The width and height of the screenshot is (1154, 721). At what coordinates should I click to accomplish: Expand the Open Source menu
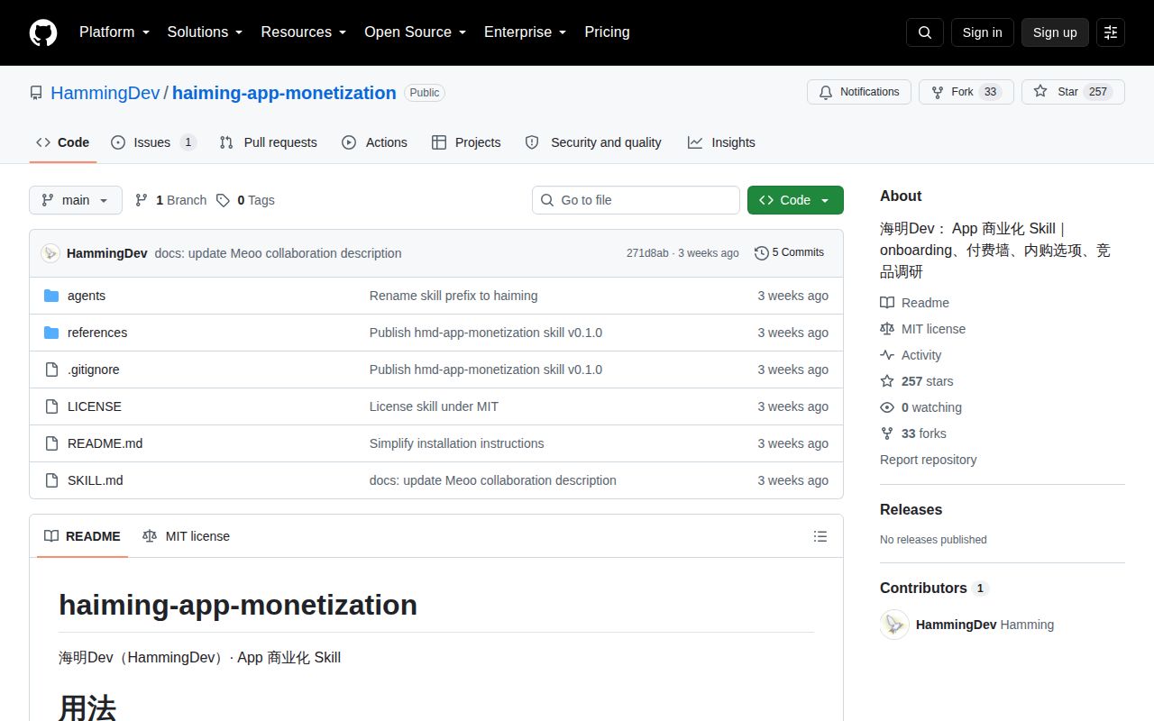click(x=415, y=32)
